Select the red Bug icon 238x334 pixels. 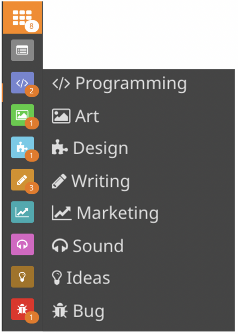pos(22,309)
